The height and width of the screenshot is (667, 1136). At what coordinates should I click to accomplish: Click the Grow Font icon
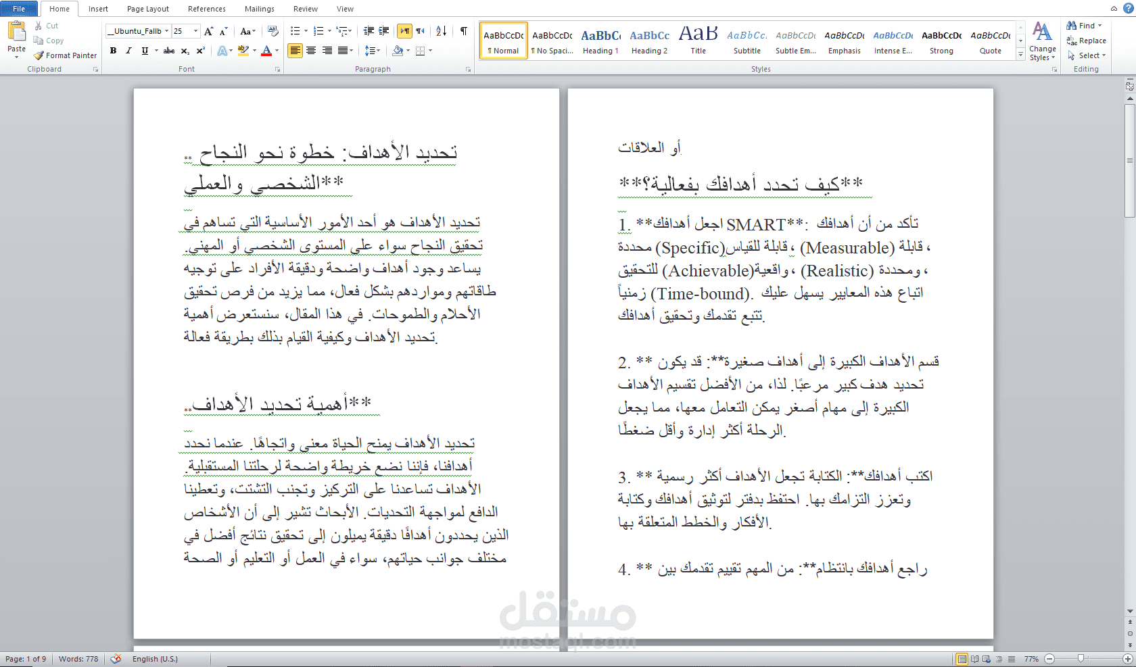click(x=209, y=31)
